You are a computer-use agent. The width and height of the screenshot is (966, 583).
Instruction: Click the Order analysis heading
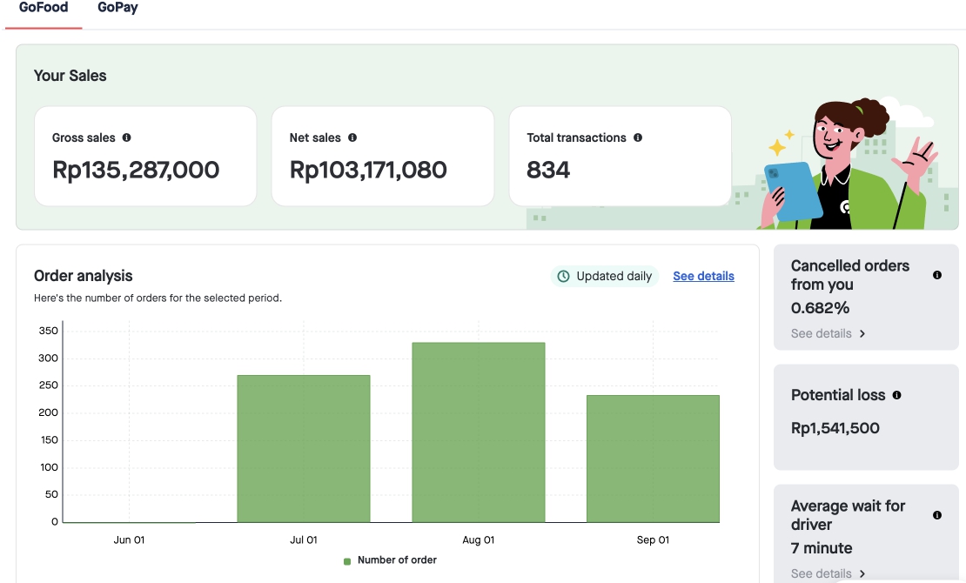84,276
